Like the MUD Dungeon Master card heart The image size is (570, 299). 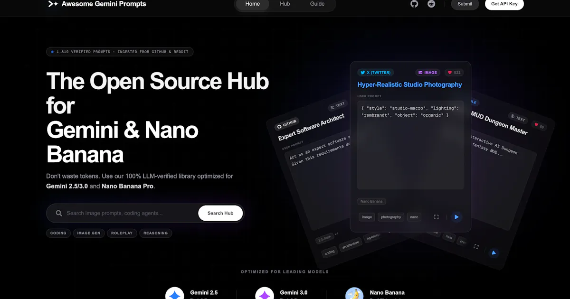pyautogui.click(x=536, y=125)
